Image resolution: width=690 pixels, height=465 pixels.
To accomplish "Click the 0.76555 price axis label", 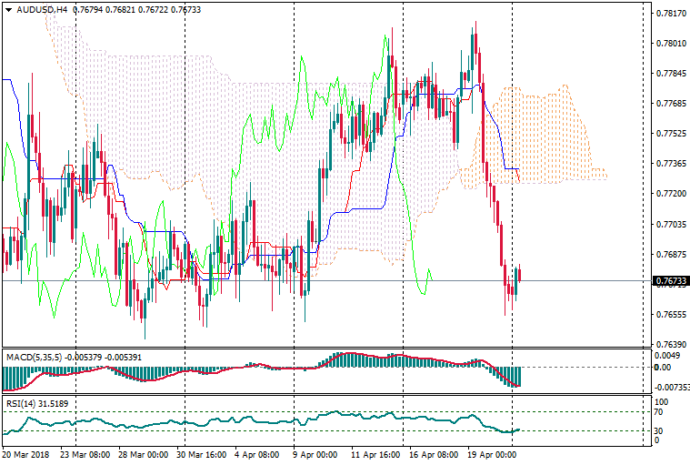I will tap(670, 315).
